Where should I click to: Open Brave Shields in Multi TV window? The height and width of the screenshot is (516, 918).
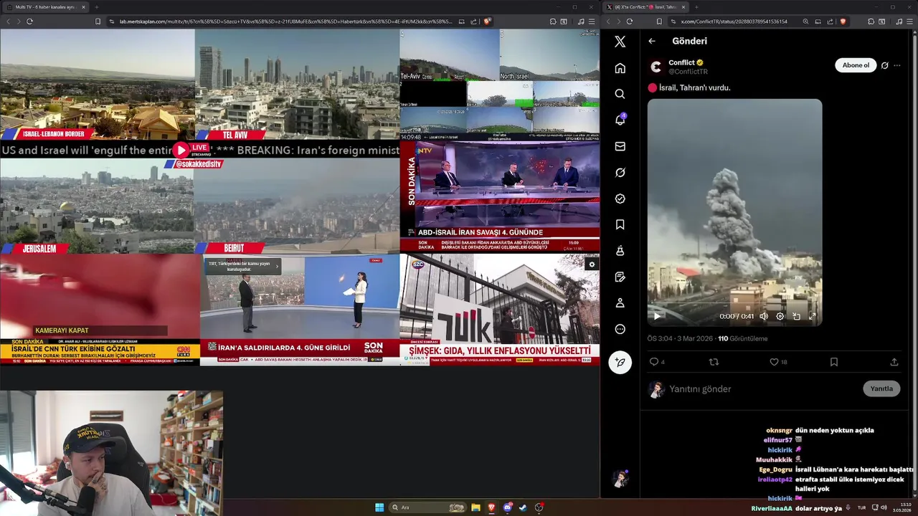[x=487, y=21]
